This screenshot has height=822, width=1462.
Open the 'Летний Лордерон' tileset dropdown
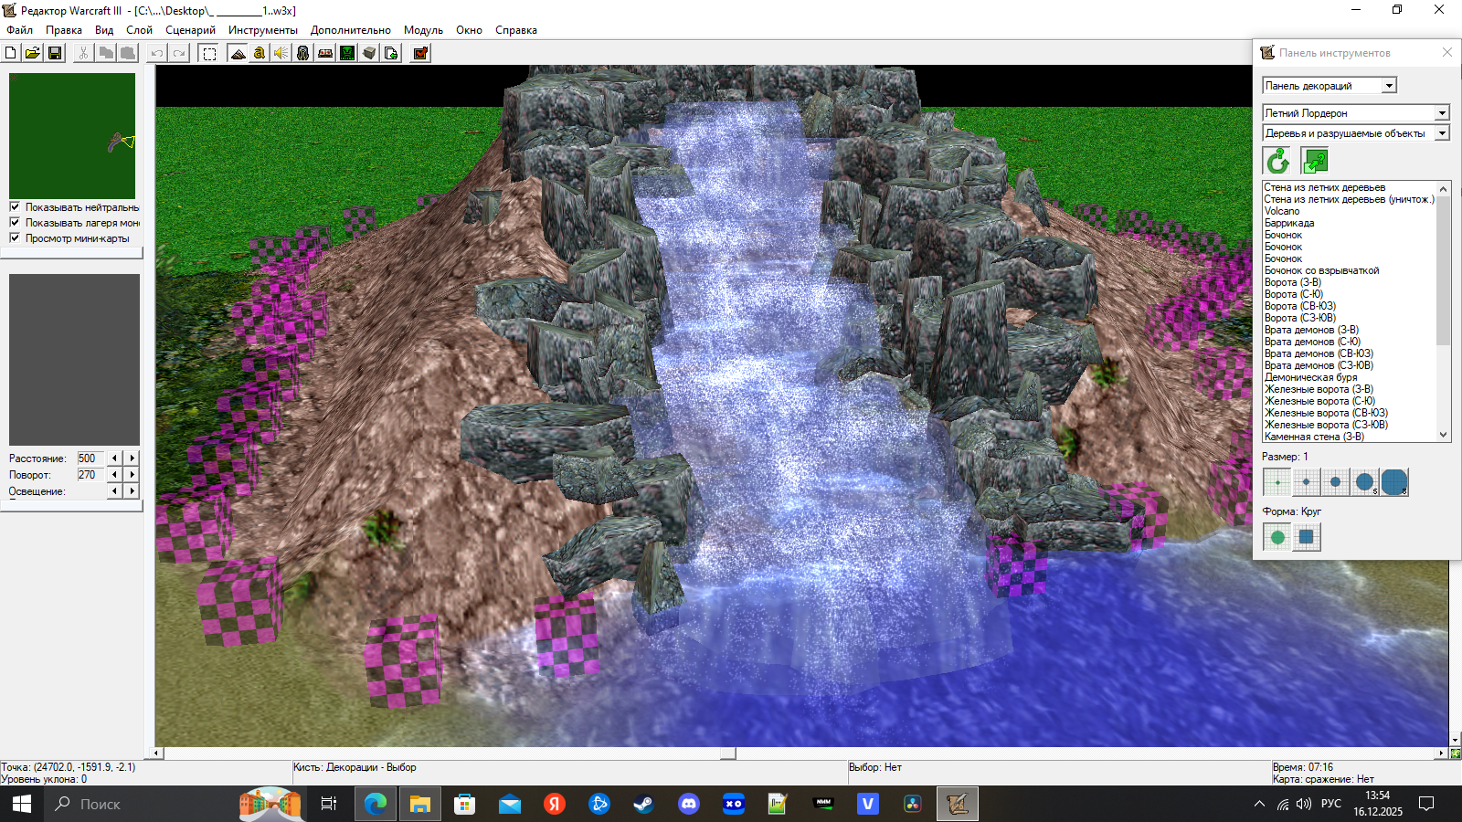1356,113
